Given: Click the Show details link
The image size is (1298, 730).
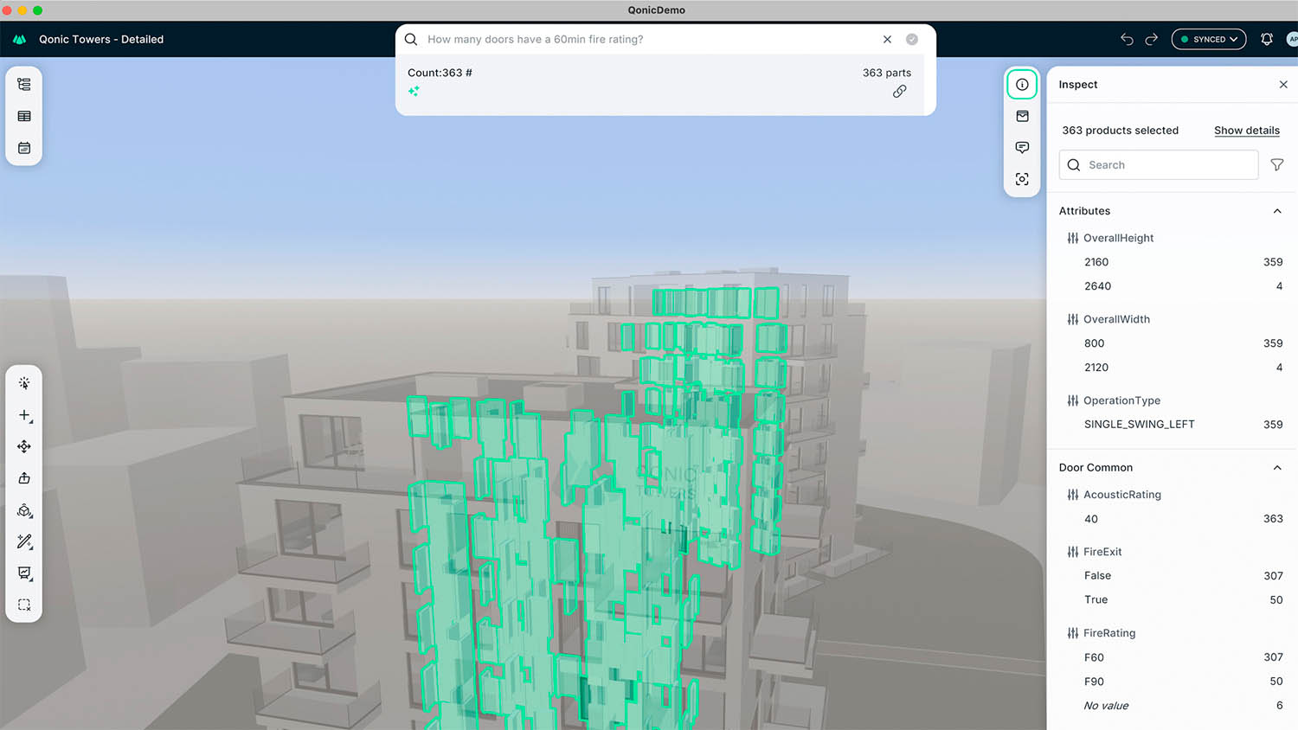Looking at the screenshot, I should tap(1246, 131).
